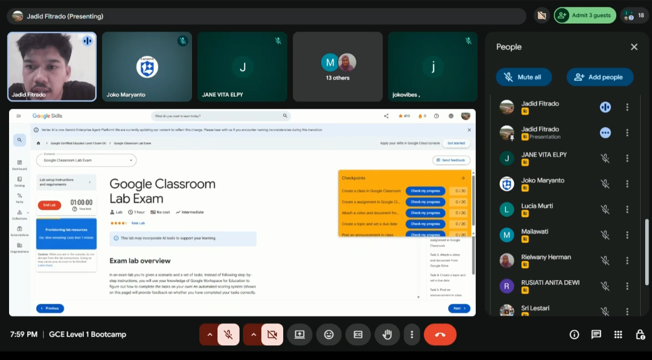Open options for Jadid Fitrado Presentation entry
The width and height of the screenshot is (652, 360).
627,133
